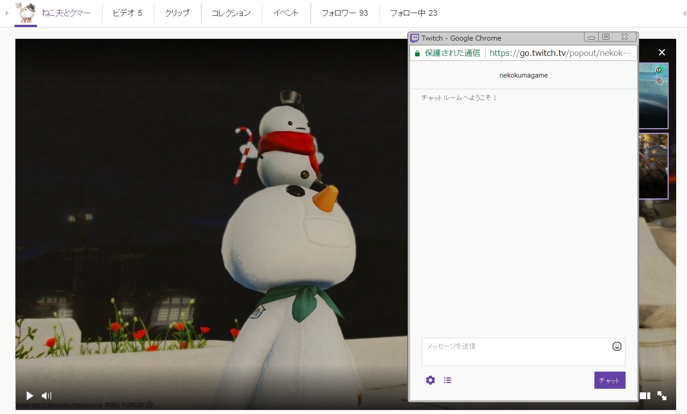
Task: Switch to the クリップ tab
Action: pos(177,13)
